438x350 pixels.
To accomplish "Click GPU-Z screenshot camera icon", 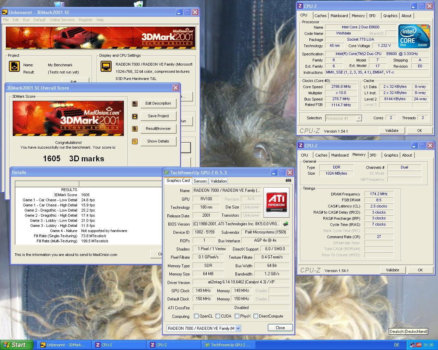I will click(x=288, y=180).
